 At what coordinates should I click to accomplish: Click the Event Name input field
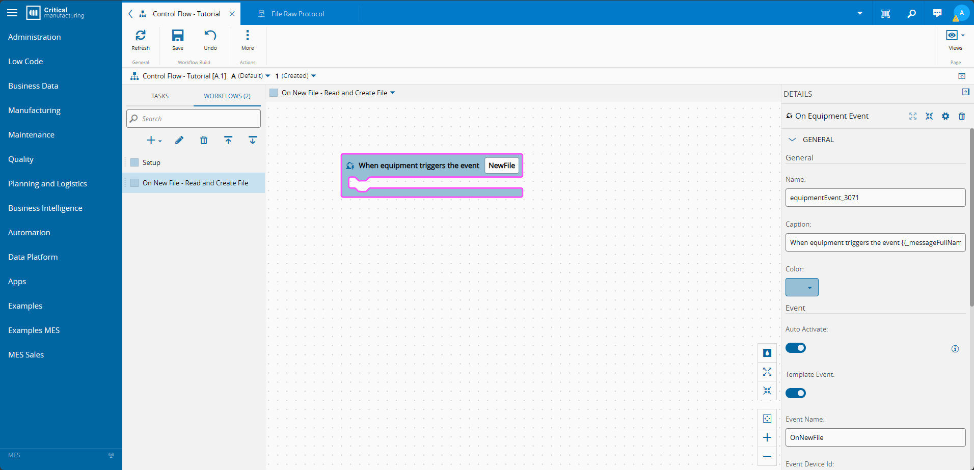tap(875, 437)
